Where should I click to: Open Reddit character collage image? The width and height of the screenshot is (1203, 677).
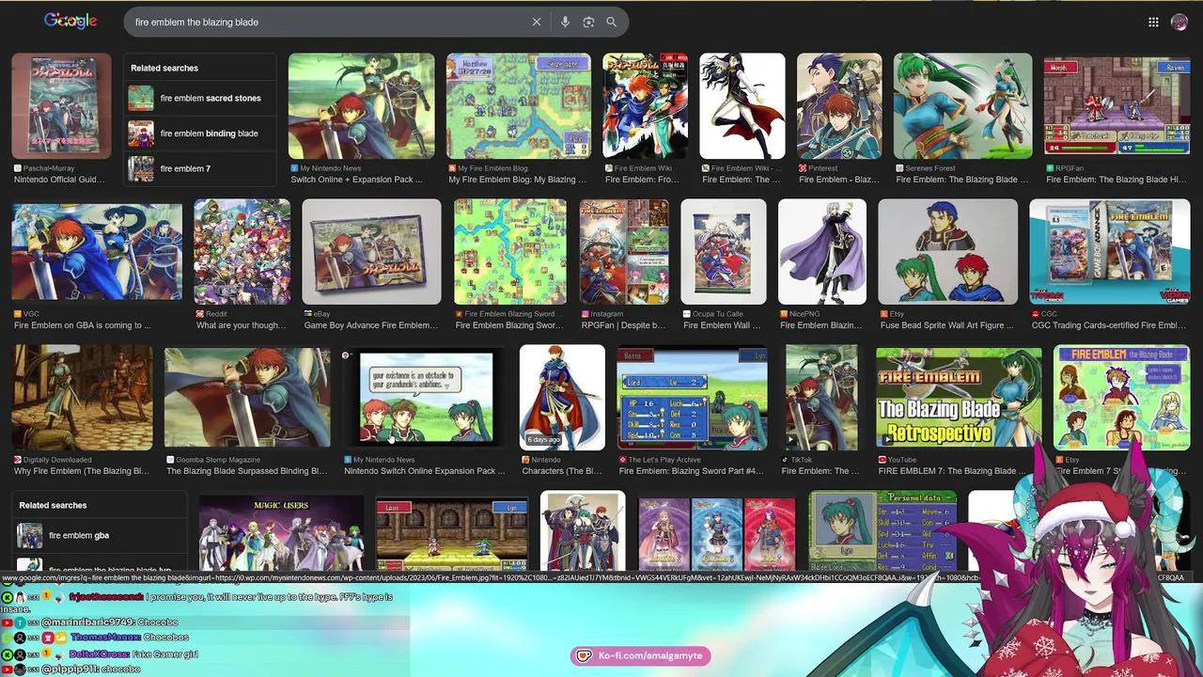coord(242,252)
